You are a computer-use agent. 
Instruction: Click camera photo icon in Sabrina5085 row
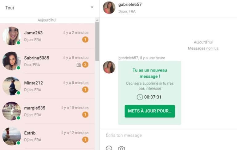[79, 65]
